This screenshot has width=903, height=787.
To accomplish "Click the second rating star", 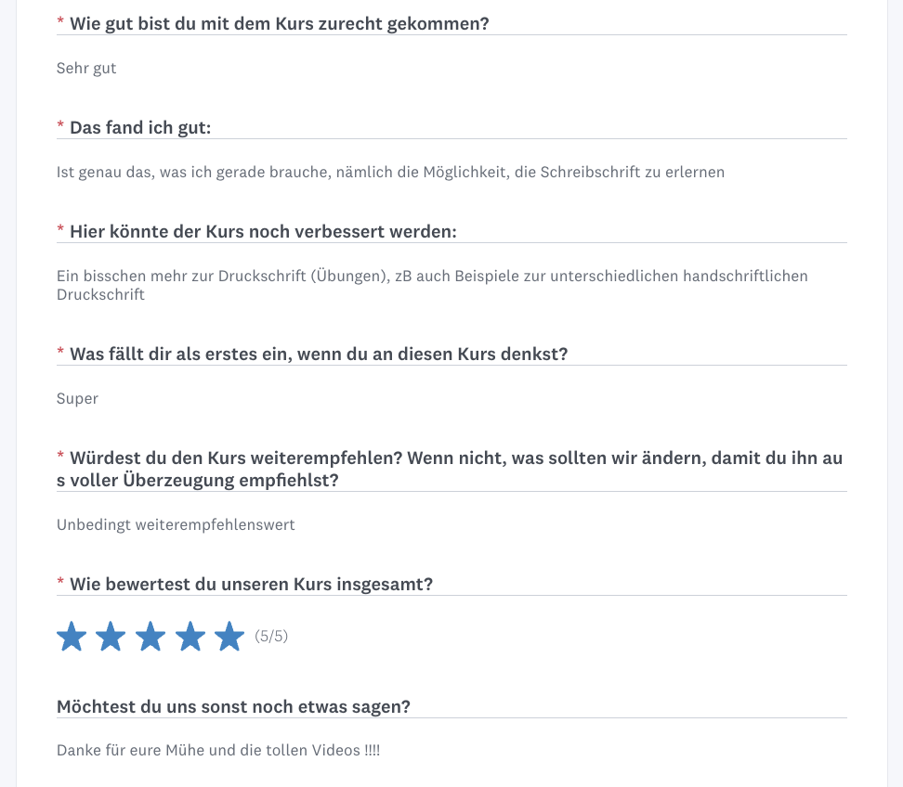I will tap(111, 637).
